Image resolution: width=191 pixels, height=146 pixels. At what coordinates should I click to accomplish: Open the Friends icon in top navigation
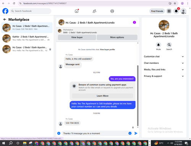click(x=94, y=11)
